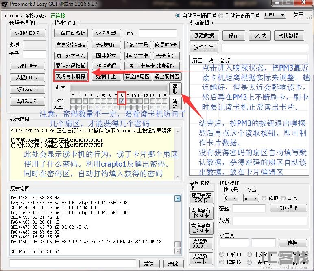Show 固件版本 firmware version
This screenshot has width=314, height=271.
tap(106, 56)
